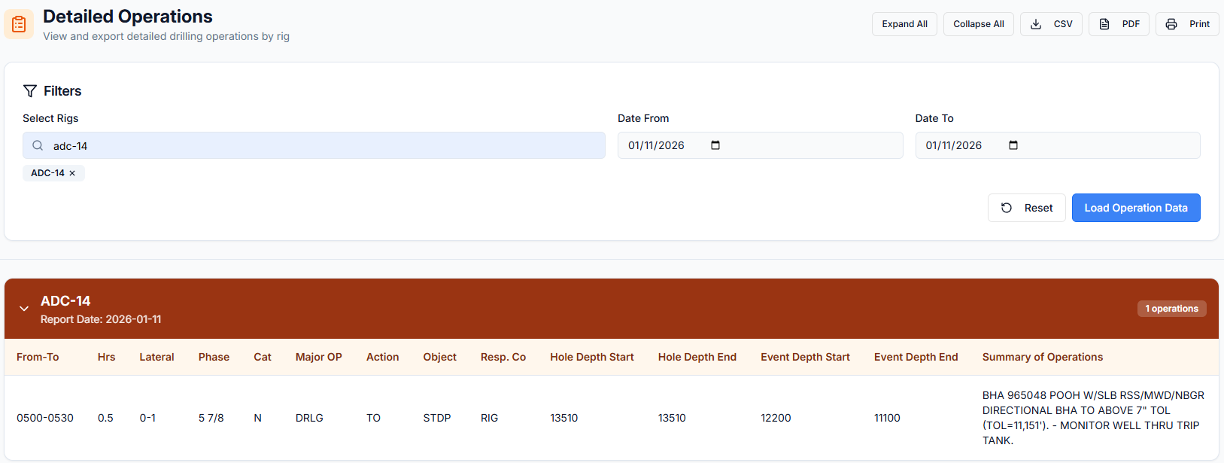Click the 1 operations badge

(1171, 309)
